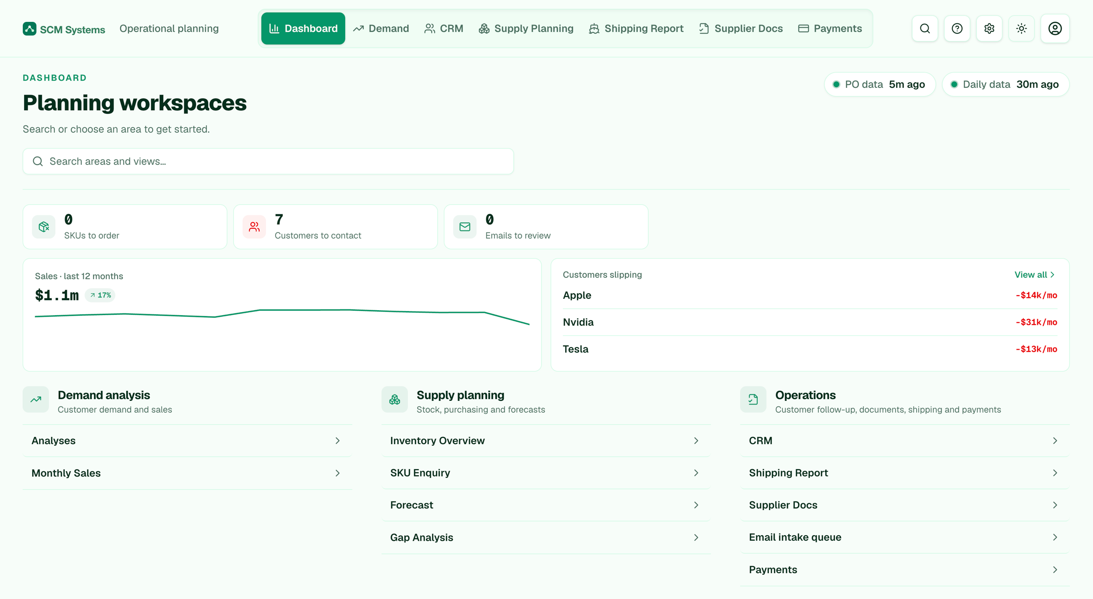Screen dimensions: 1093x599
Task: Click the SKUs to order box icon
Action: click(x=44, y=227)
